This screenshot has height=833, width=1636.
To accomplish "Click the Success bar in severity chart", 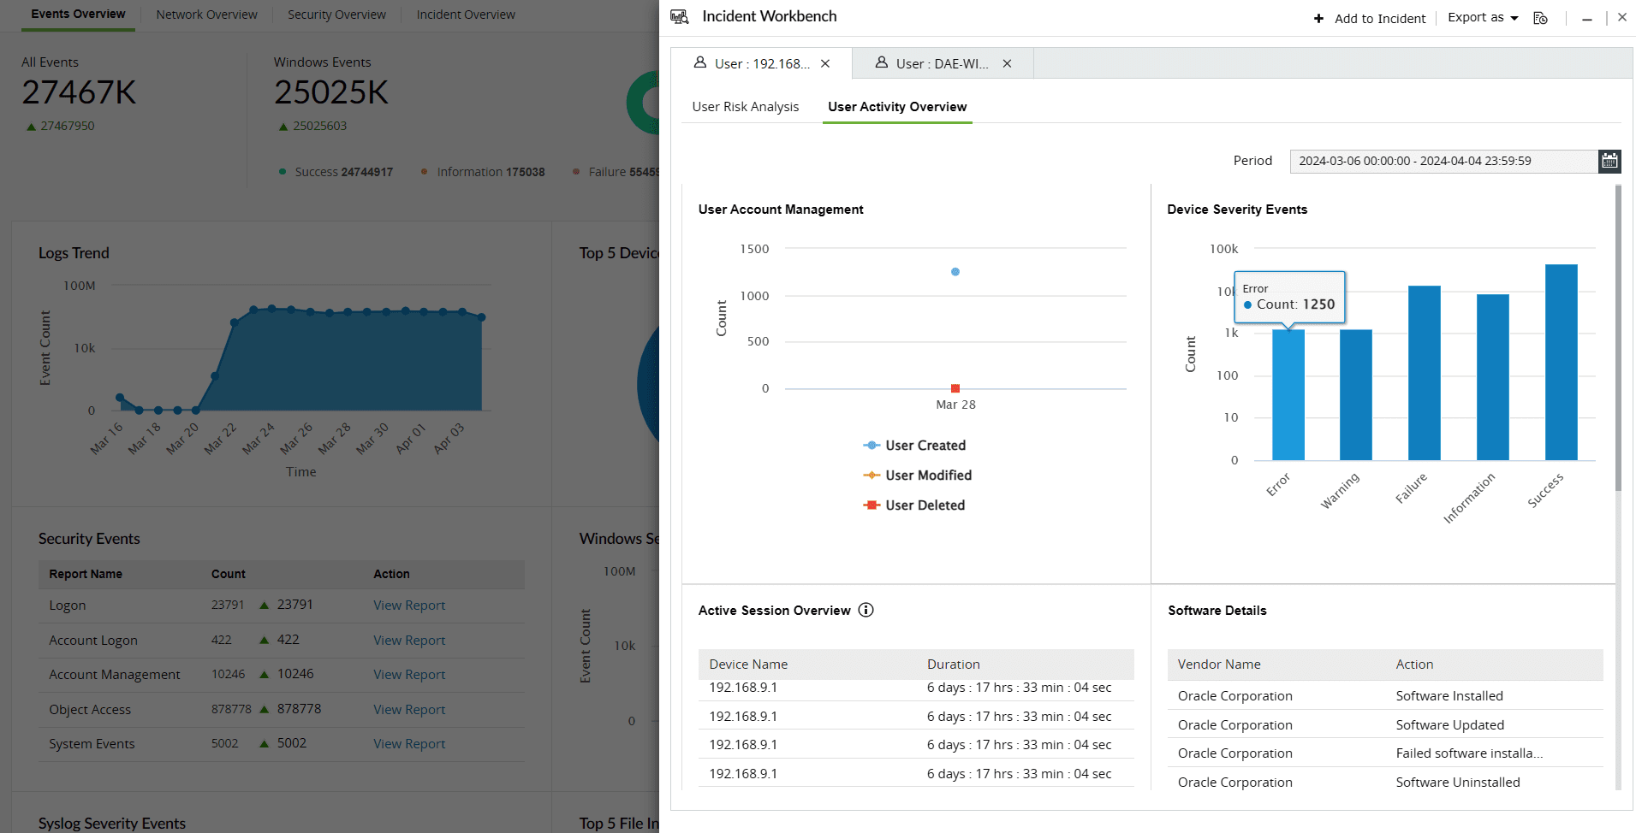I will click(x=1561, y=363).
